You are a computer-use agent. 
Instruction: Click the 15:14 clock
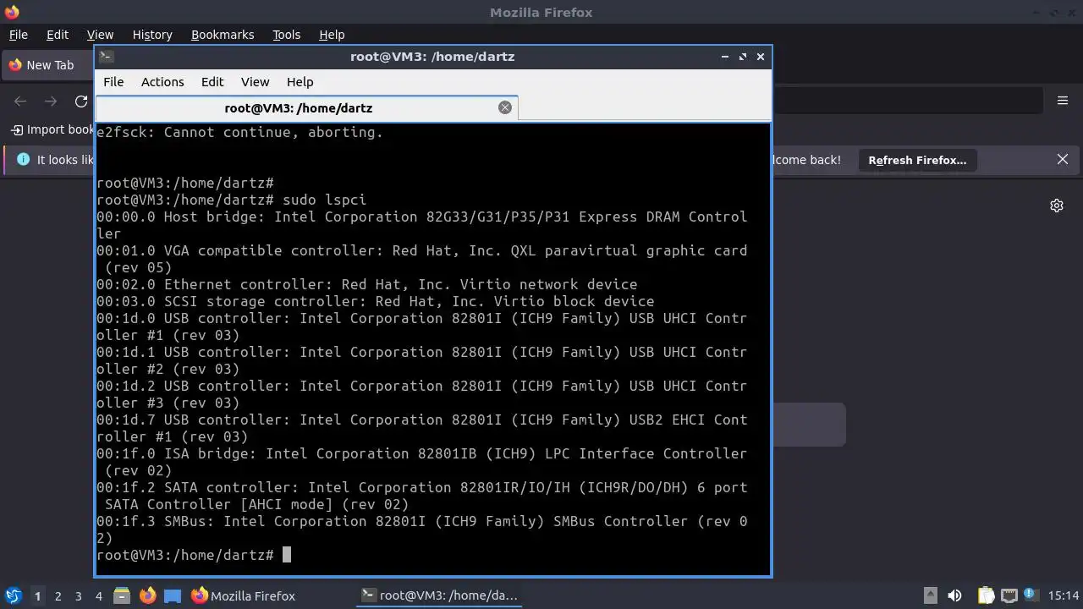pyautogui.click(x=1063, y=595)
